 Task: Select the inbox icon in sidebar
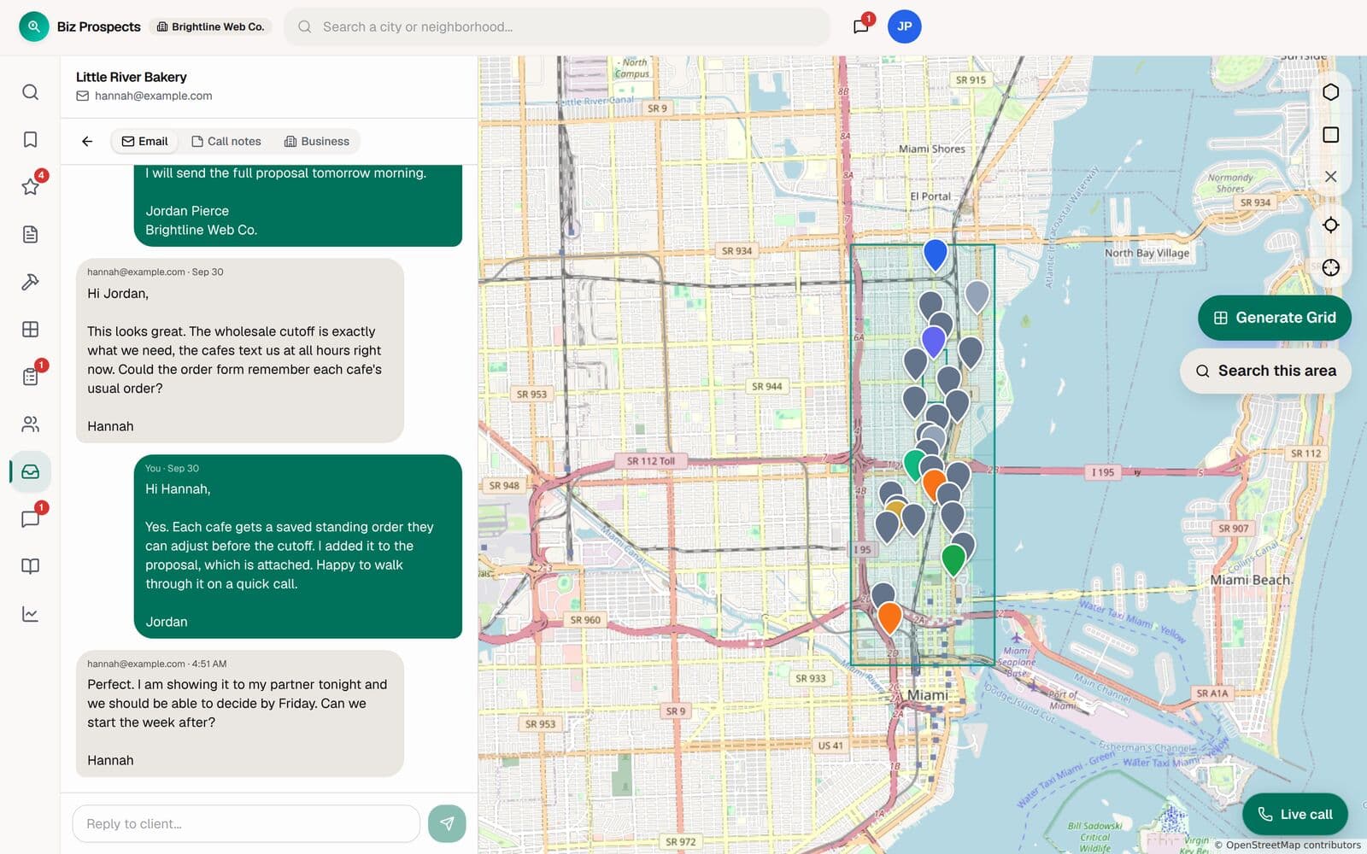tap(30, 471)
